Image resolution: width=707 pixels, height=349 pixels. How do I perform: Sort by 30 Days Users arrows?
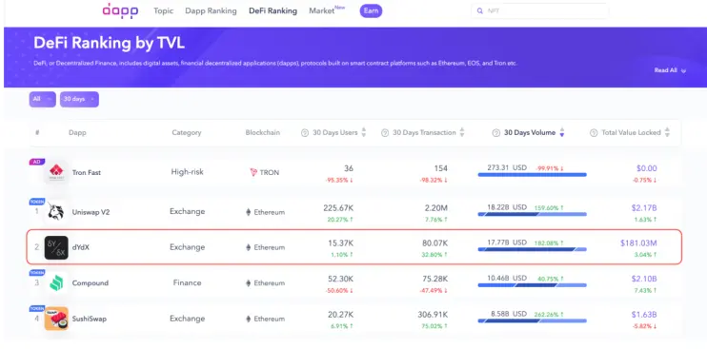[364, 133]
